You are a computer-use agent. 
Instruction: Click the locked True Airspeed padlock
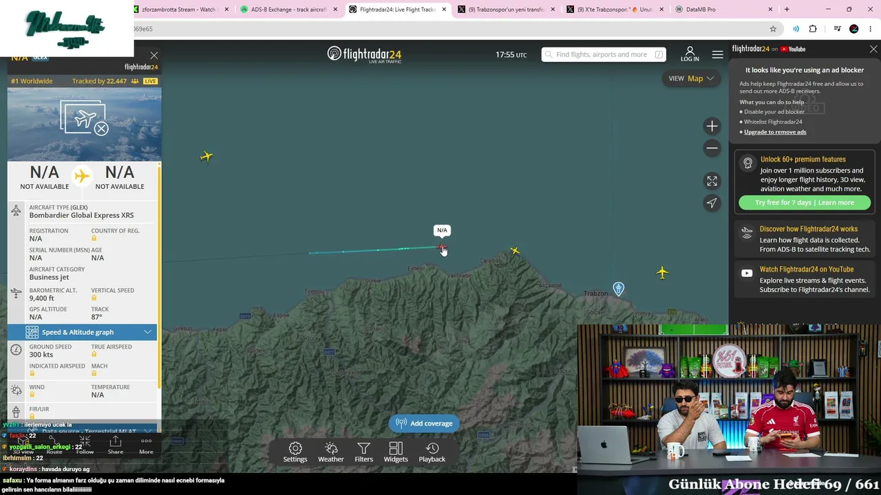94,355
